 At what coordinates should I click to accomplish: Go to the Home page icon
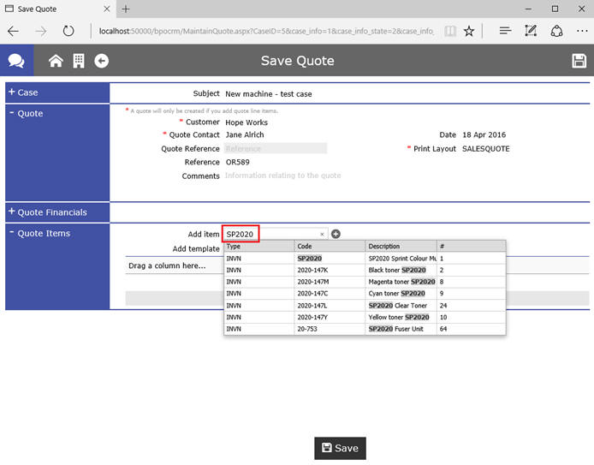coord(56,61)
